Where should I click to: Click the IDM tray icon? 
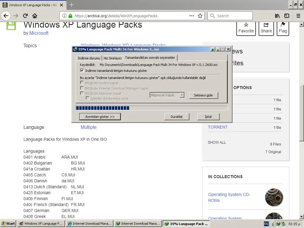click(x=278, y=224)
